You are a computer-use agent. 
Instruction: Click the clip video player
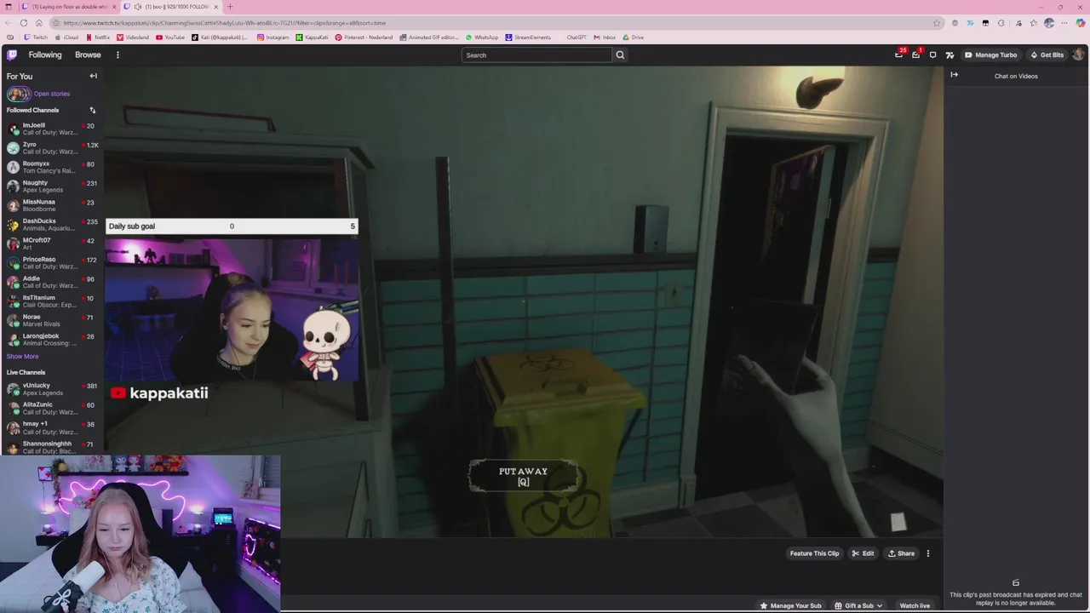coord(524,301)
